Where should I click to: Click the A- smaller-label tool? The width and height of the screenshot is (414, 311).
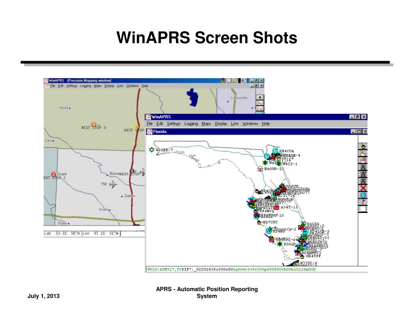[363, 181]
